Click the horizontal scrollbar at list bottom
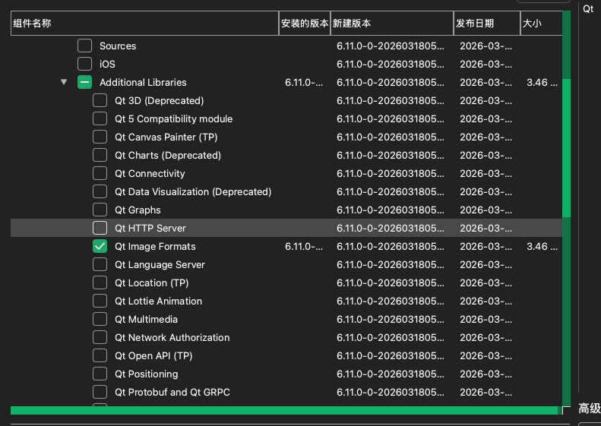Image resolution: width=601 pixels, height=426 pixels. 283,410
